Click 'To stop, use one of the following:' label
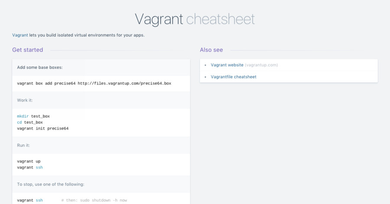 [x=50, y=184]
